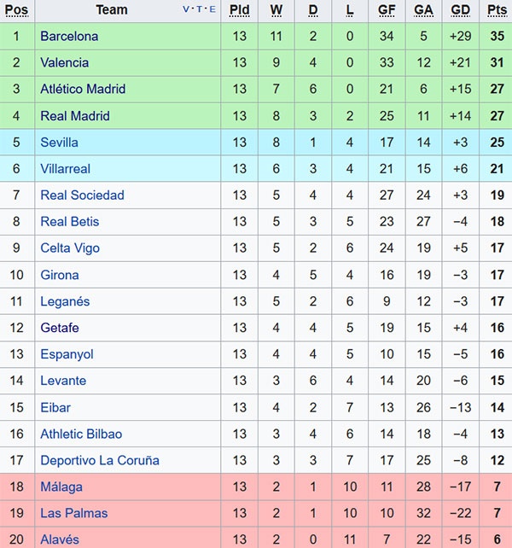The image size is (512, 548).
Task: Open the Las Palmas link
Action: pyautogui.click(x=72, y=514)
